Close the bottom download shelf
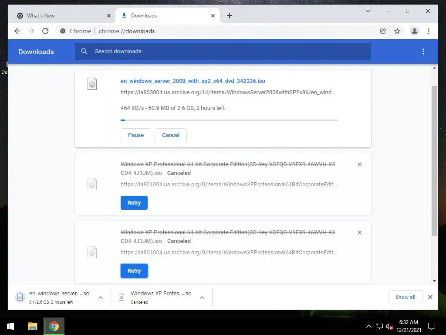The height and width of the screenshot is (335, 446). point(430,297)
